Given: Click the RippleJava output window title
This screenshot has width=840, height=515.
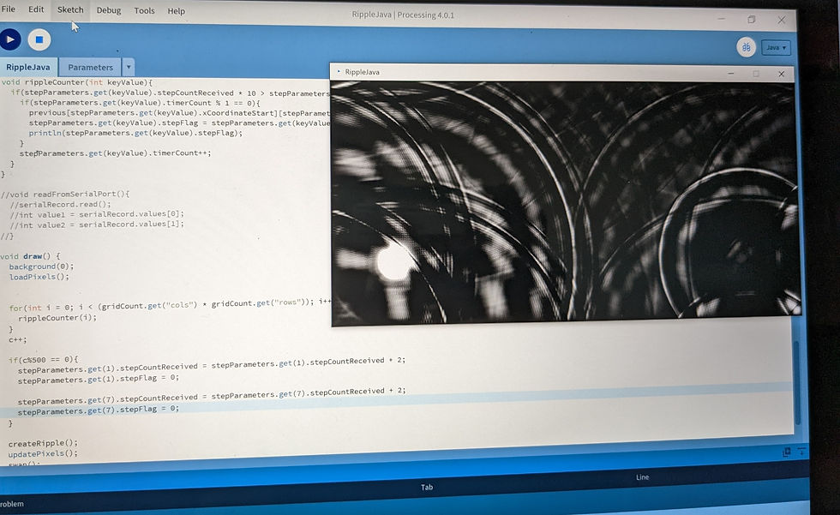Looking at the screenshot, I should [x=362, y=72].
